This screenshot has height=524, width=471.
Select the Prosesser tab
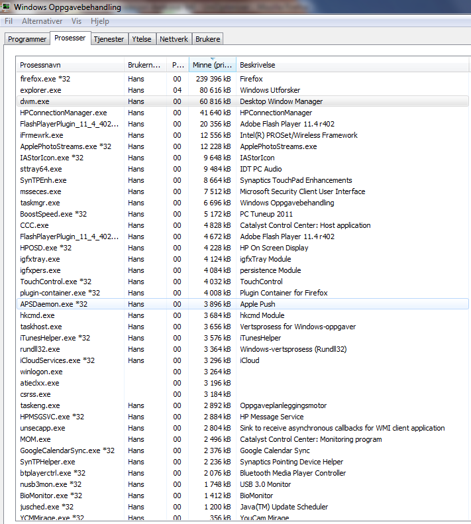tap(70, 38)
